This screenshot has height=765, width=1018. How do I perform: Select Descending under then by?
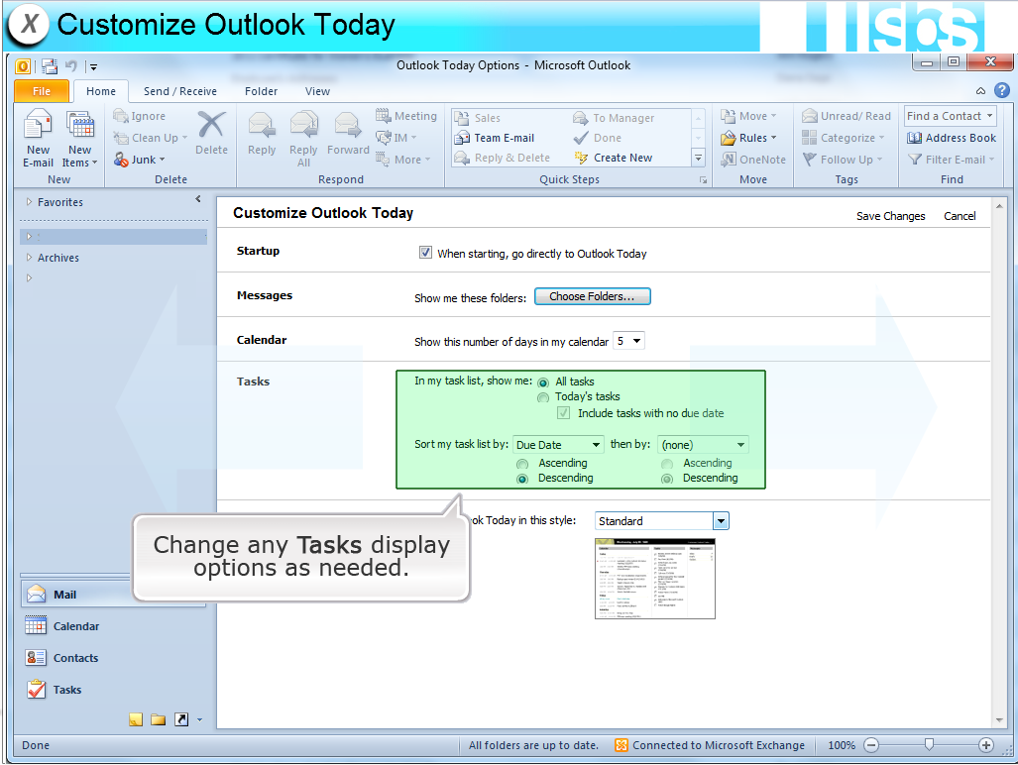tap(667, 479)
